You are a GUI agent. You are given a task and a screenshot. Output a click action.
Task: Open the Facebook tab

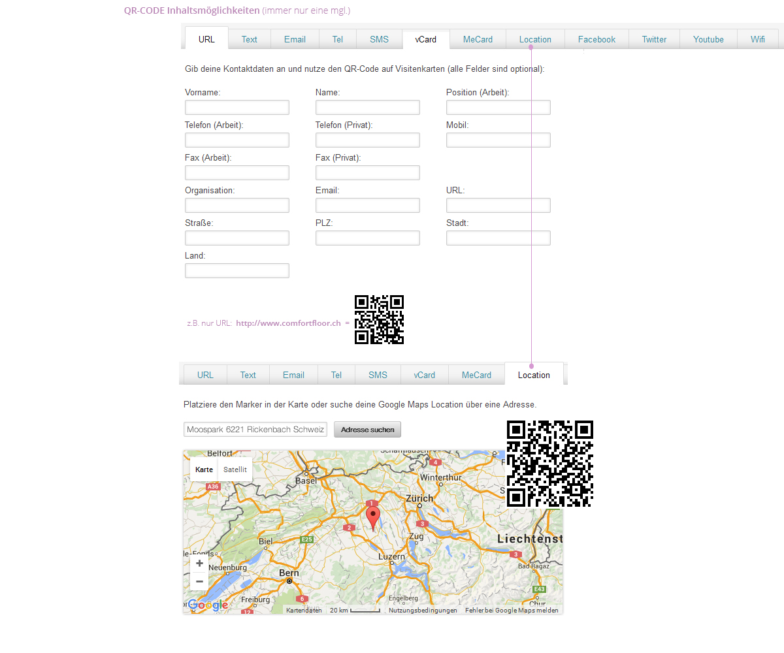pyautogui.click(x=596, y=39)
